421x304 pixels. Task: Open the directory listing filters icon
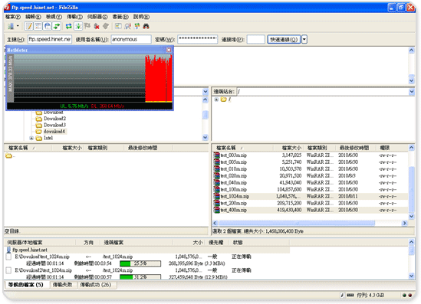[x=118, y=26]
